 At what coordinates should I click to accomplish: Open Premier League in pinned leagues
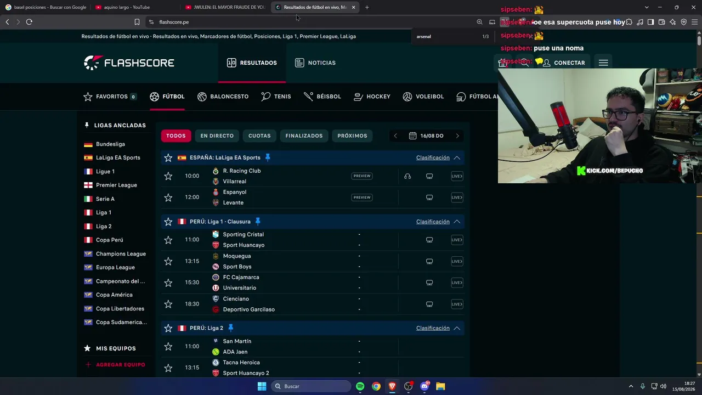pyautogui.click(x=116, y=185)
